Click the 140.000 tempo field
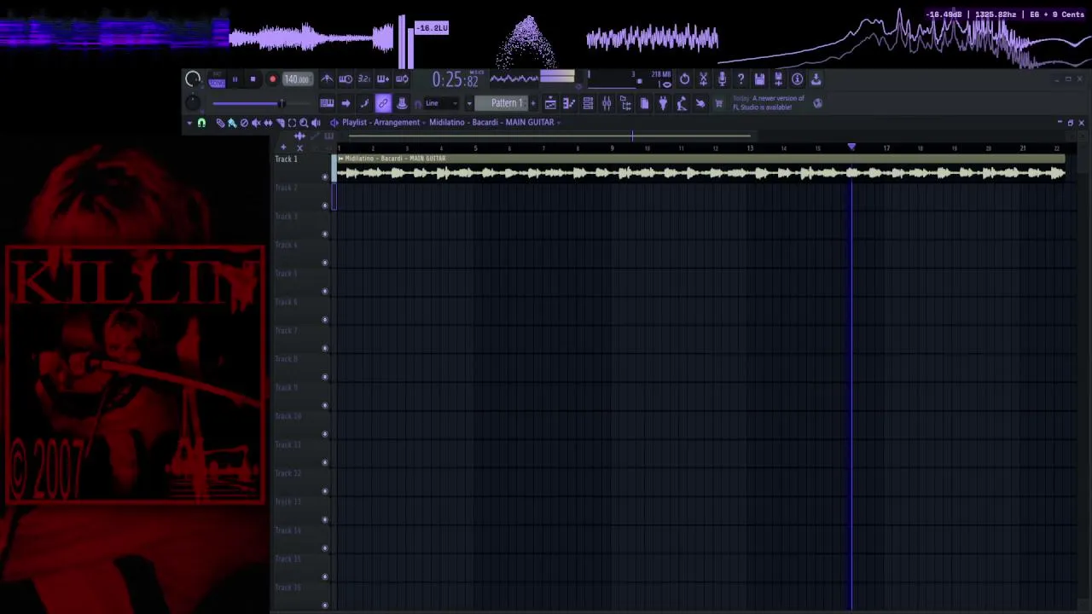The image size is (1092, 614). [x=296, y=79]
